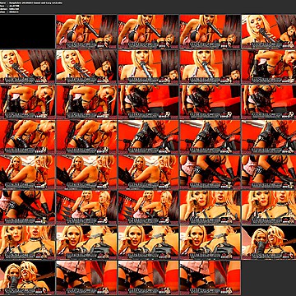
Task: Select first thumbnail of the second row
Action: [27, 67]
